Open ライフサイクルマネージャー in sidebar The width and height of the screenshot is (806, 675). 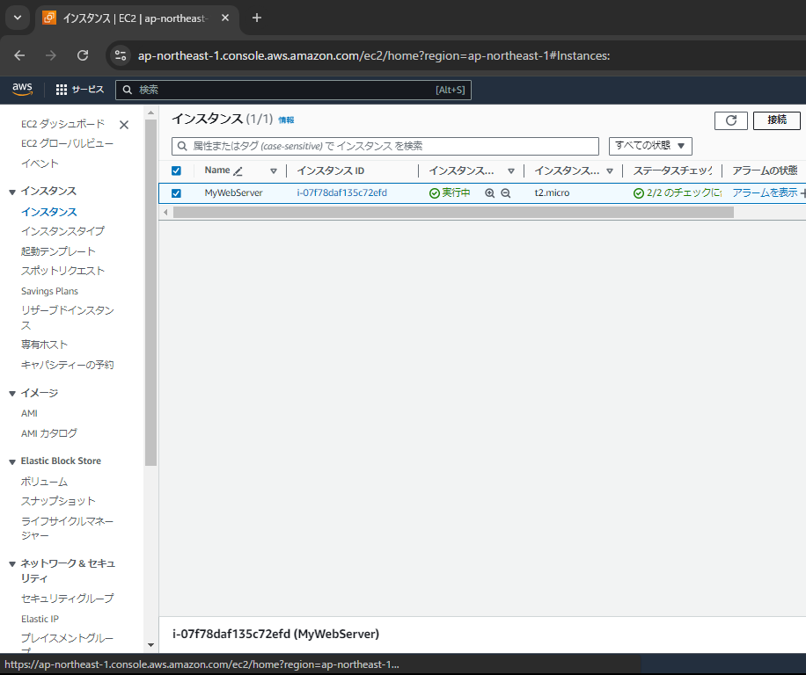point(68,528)
